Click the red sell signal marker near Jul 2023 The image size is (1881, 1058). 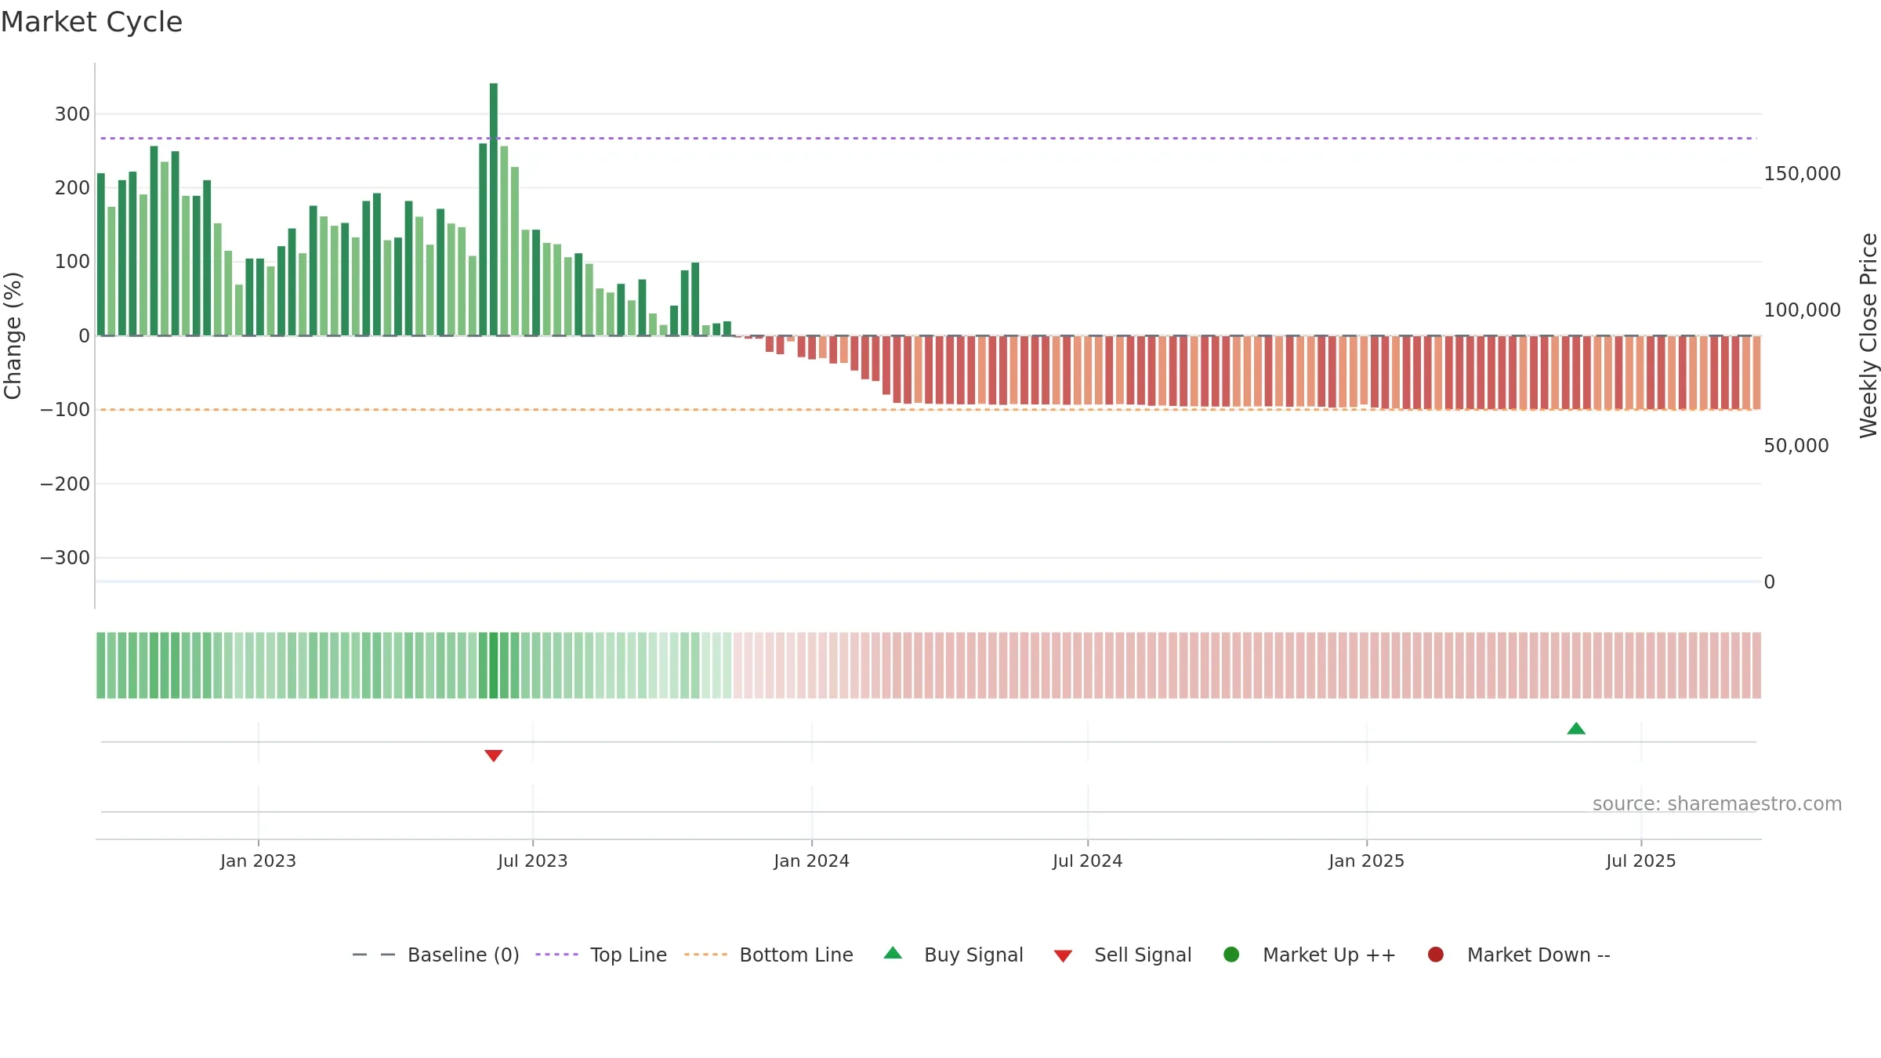(494, 755)
